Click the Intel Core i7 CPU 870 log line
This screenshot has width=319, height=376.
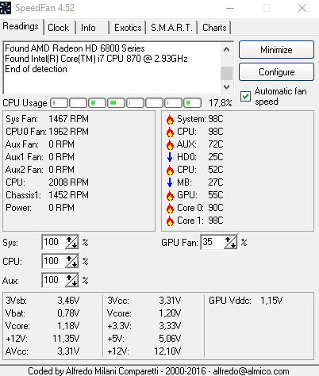point(96,59)
